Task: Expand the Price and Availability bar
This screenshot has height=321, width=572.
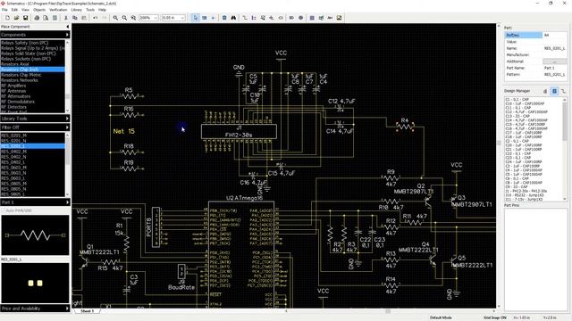Action: 35,309
